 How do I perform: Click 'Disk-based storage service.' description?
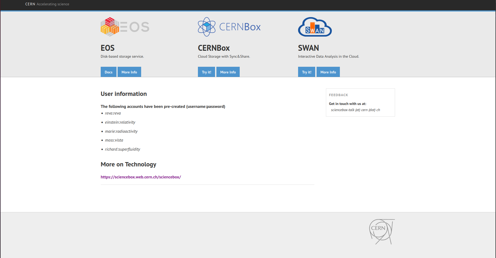[122, 57]
